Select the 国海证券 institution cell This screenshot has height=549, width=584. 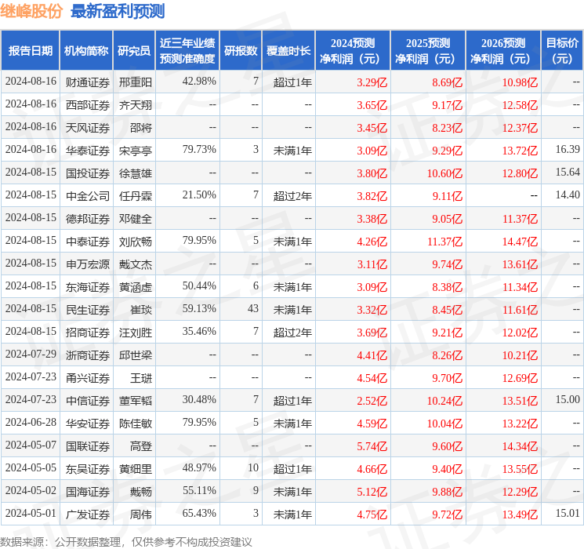click(88, 492)
